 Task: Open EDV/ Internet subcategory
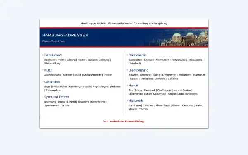(x=168, y=75)
